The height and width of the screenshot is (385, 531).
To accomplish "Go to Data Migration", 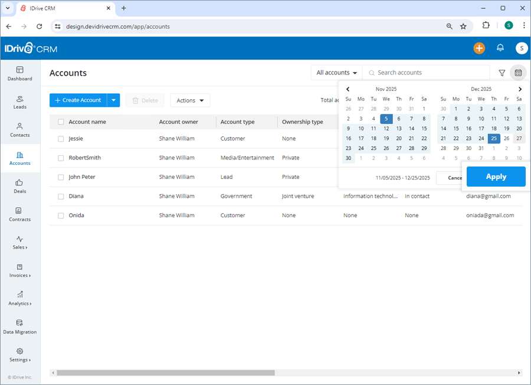I will coord(19,327).
